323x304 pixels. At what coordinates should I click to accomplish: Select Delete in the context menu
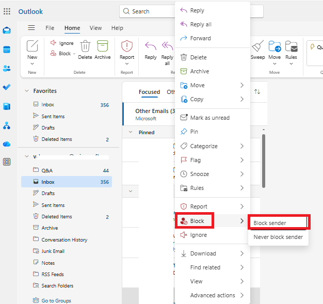213,57
